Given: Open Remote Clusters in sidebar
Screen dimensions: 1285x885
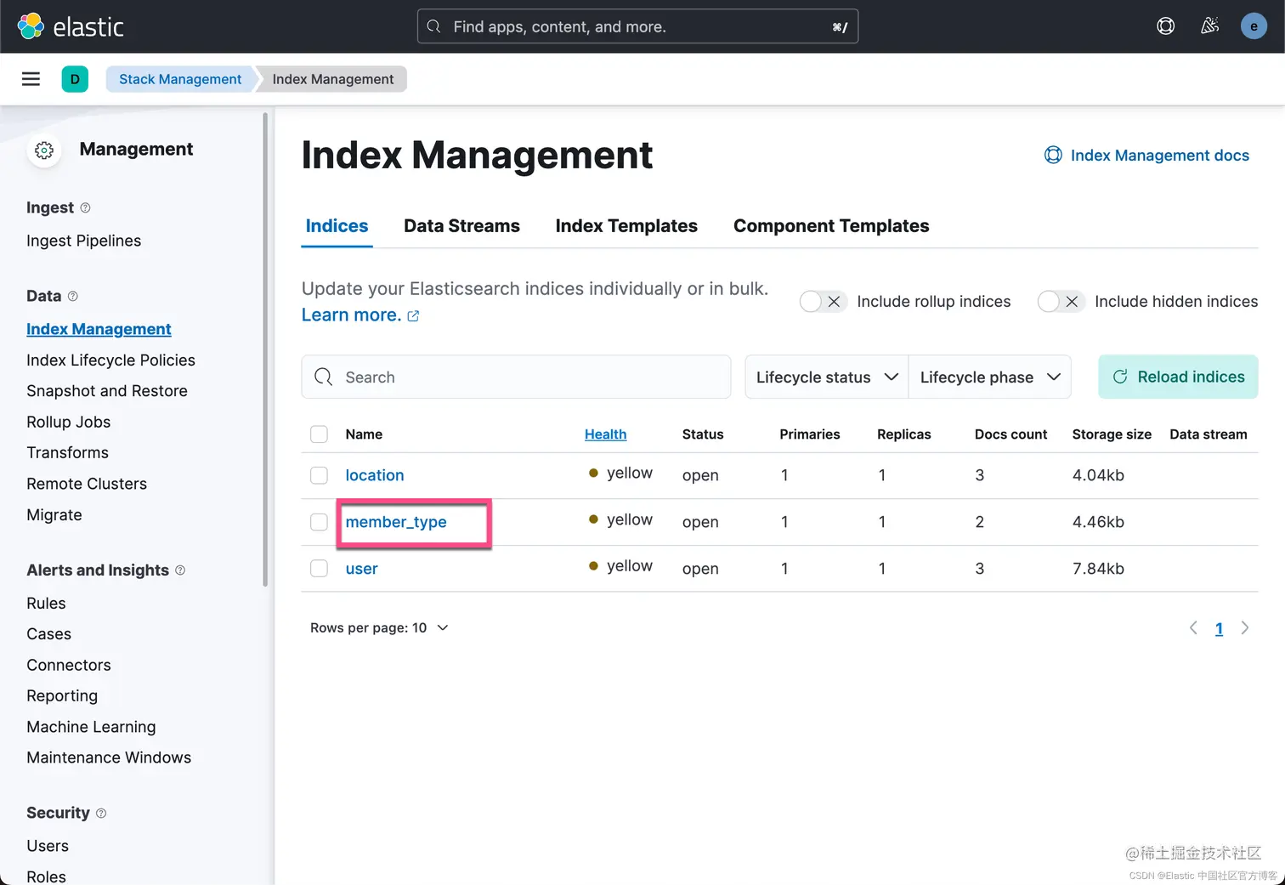Looking at the screenshot, I should 87,484.
